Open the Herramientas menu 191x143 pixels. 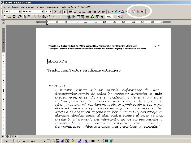[x=53, y=7]
